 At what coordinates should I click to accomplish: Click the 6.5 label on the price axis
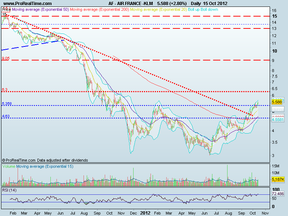coord(275,89)
